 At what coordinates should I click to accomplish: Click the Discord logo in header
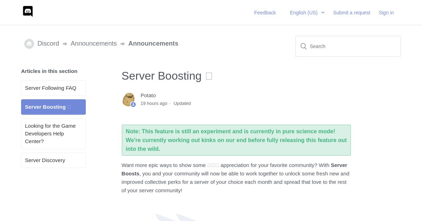click(x=28, y=11)
